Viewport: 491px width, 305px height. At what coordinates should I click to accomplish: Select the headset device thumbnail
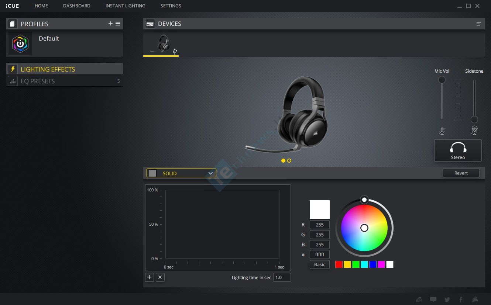point(161,44)
